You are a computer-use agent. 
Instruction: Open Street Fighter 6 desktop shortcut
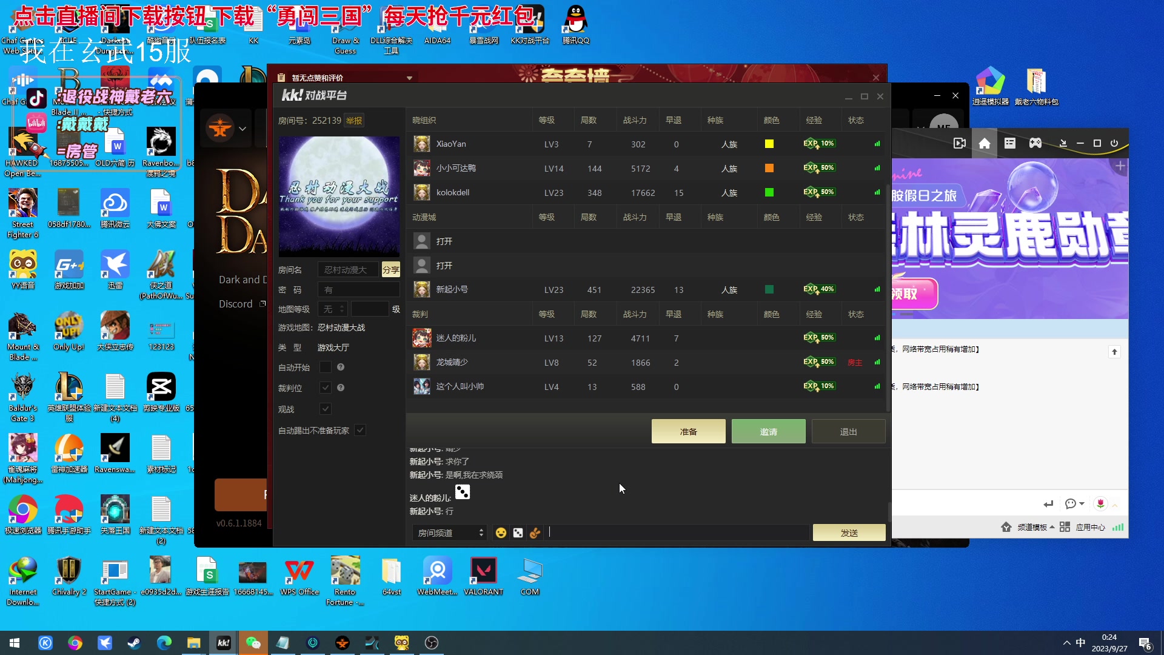tap(23, 213)
